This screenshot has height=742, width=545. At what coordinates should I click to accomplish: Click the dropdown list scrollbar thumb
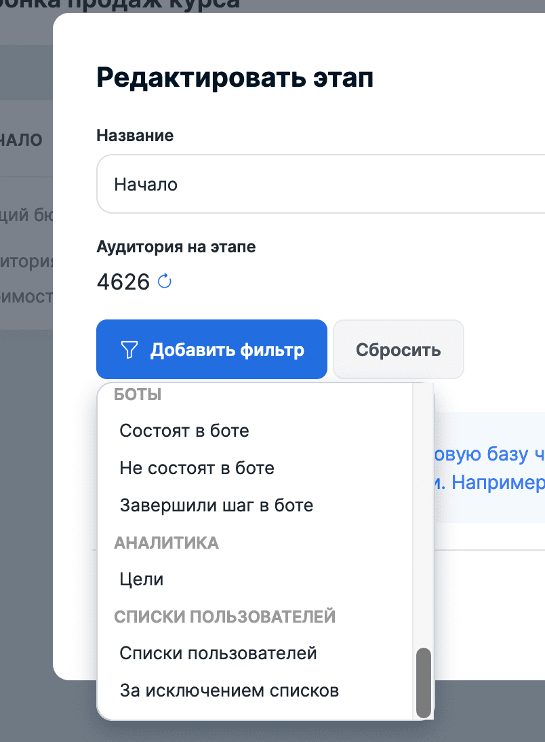click(424, 682)
